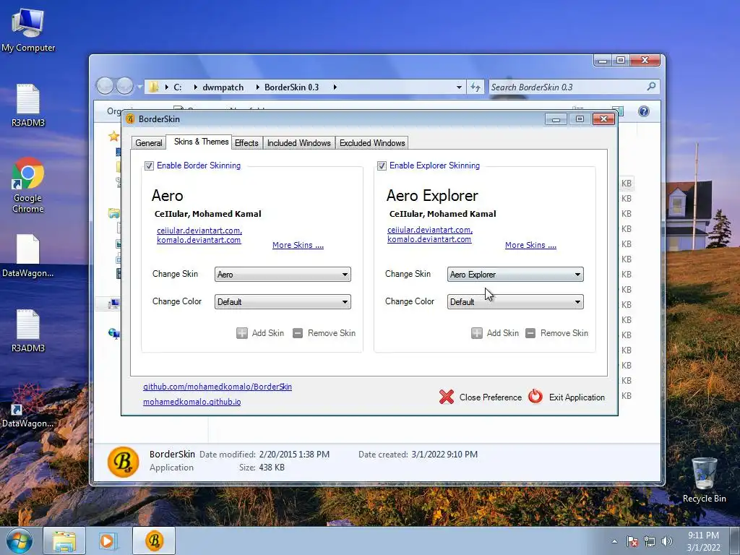Open Windows Media Player taskbar icon
The image size is (740, 555).
coord(107,541)
